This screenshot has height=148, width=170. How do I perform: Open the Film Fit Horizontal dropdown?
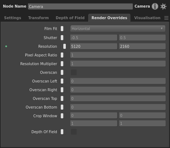(x=118, y=29)
